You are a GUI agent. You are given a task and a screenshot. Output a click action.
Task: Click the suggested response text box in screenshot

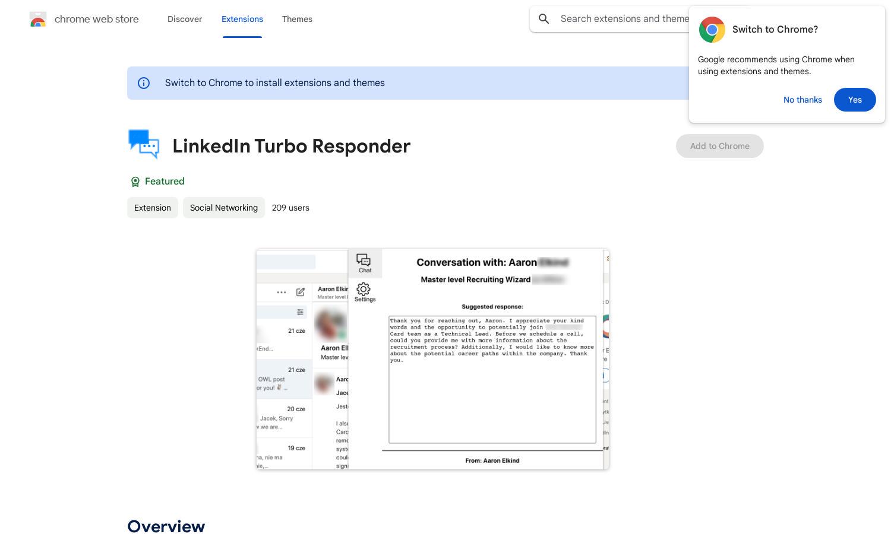[492, 380]
